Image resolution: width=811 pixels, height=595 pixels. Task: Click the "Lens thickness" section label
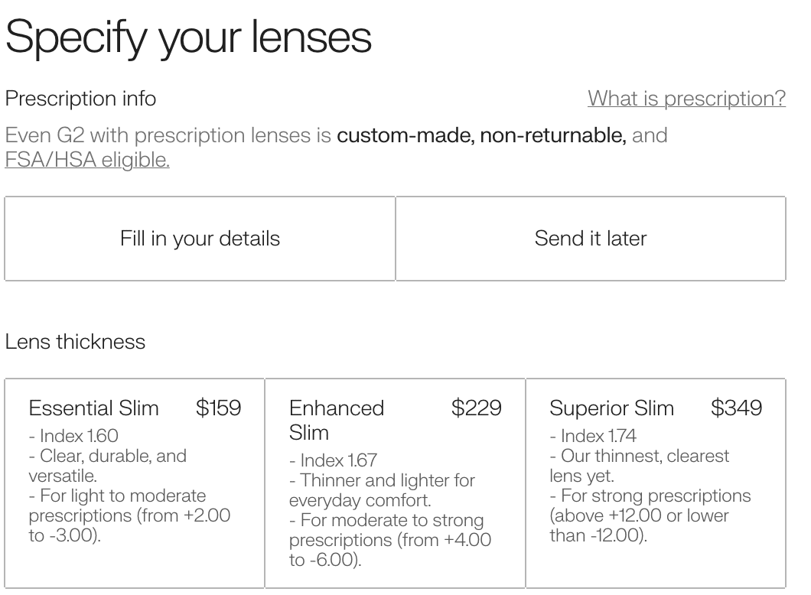click(x=75, y=342)
